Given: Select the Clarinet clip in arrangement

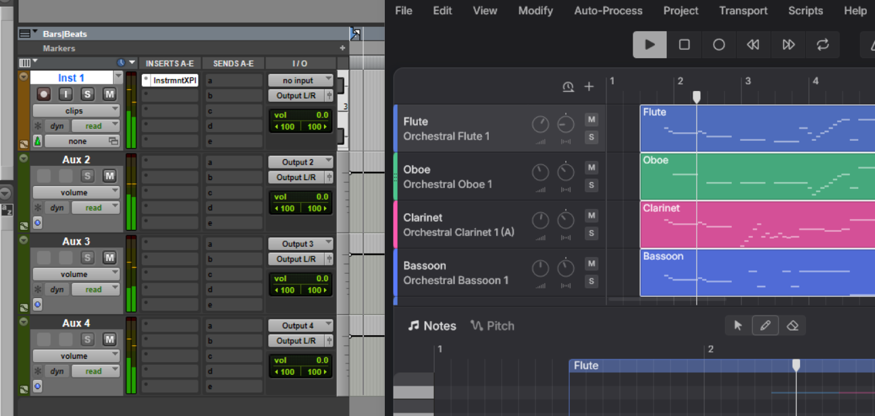Looking at the screenshot, I should (x=758, y=224).
